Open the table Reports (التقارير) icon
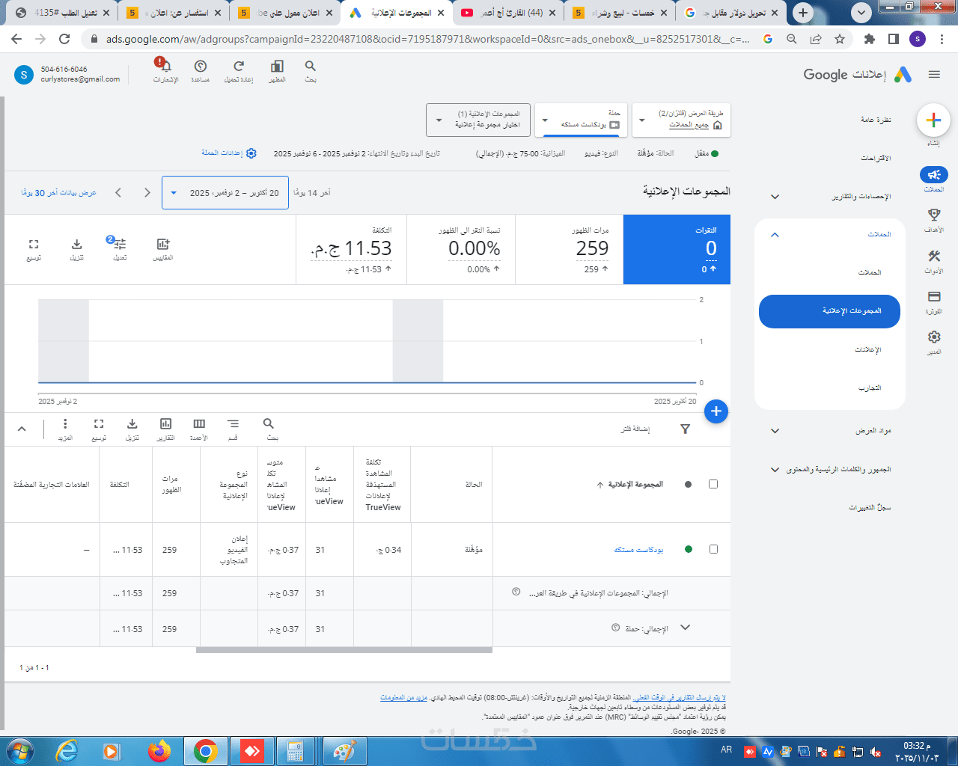This screenshot has width=958, height=766. (165, 423)
